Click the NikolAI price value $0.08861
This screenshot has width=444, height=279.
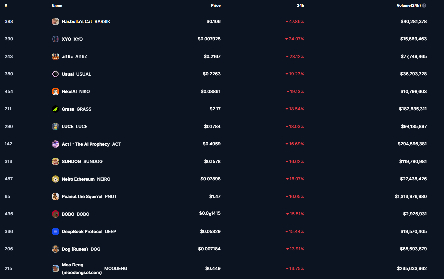210,91
